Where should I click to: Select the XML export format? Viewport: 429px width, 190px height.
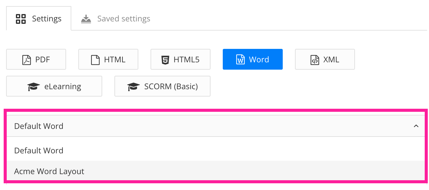pos(325,59)
